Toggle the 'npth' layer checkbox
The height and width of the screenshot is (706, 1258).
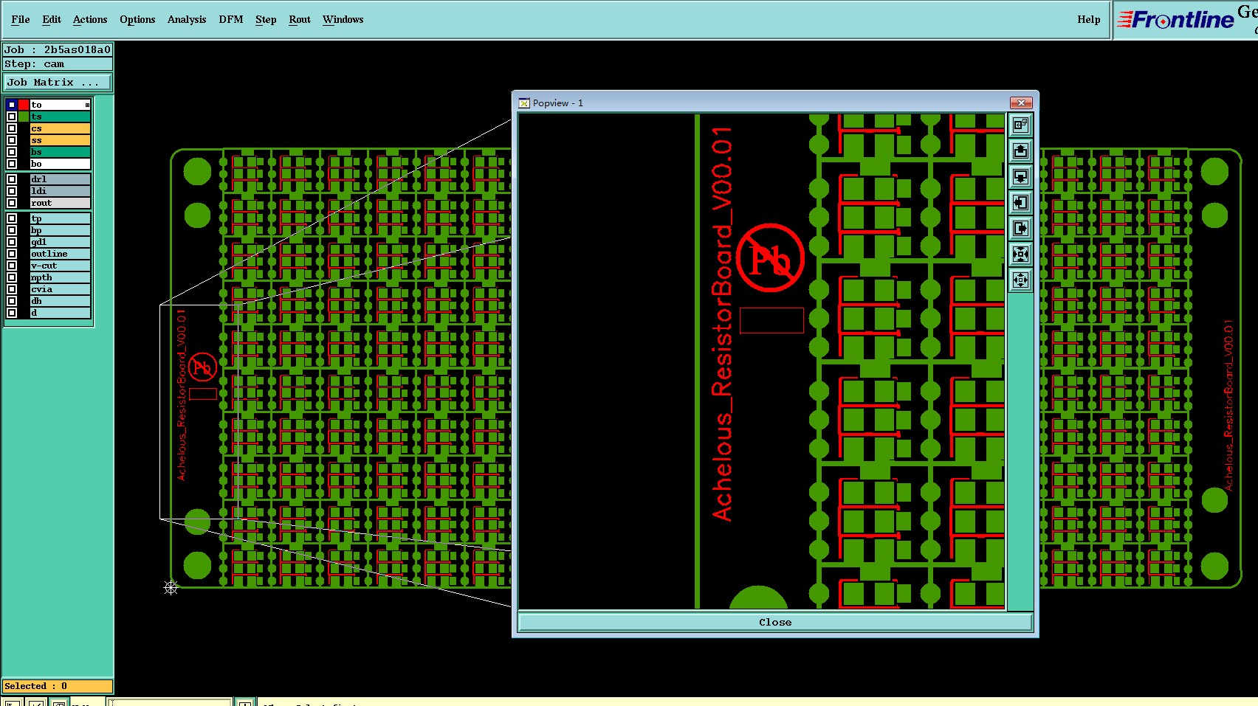(12, 277)
